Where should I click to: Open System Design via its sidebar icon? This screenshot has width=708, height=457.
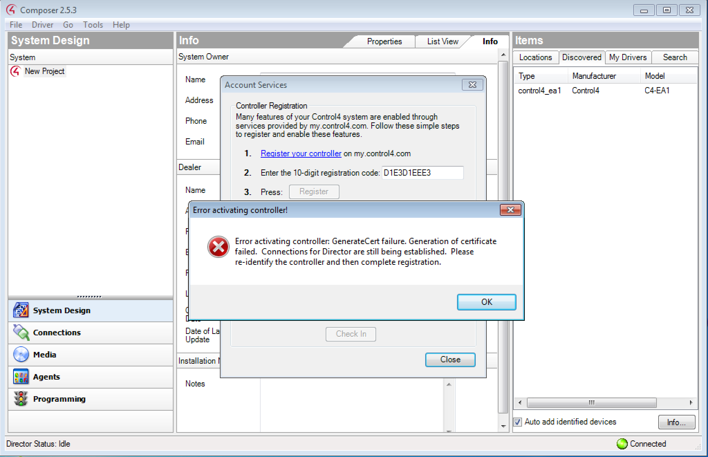21,310
